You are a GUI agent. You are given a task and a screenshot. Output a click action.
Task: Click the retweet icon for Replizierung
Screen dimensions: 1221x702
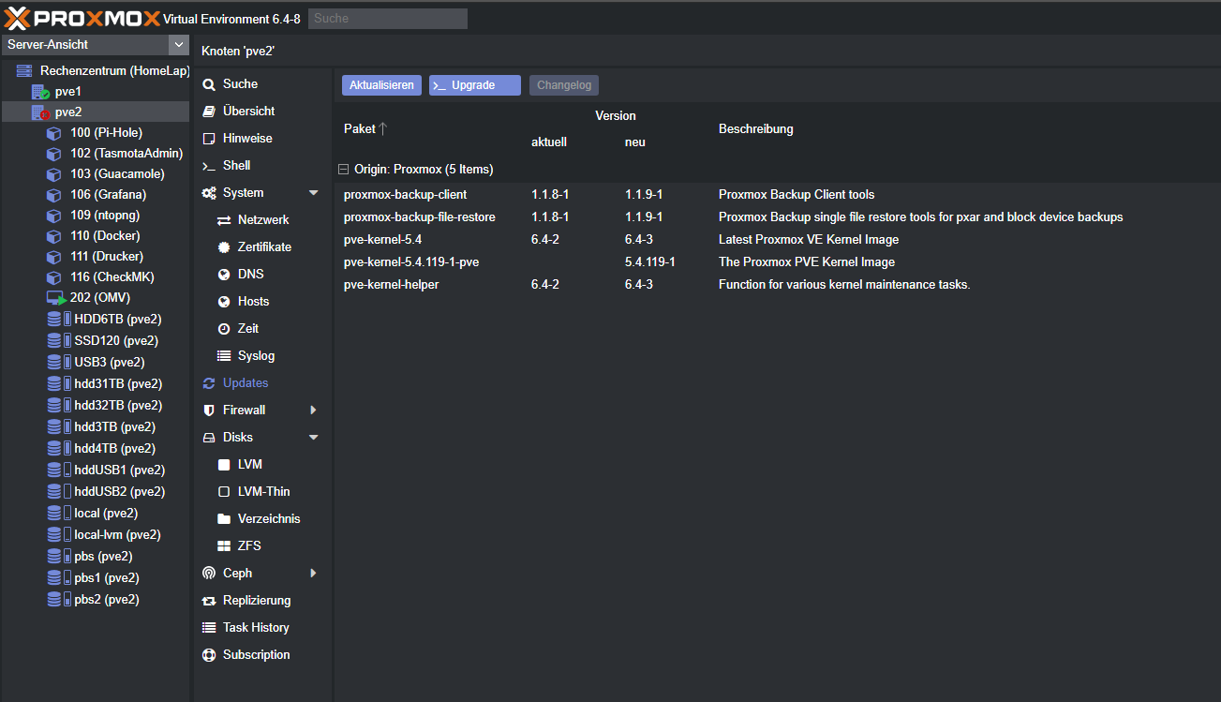pyautogui.click(x=209, y=601)
